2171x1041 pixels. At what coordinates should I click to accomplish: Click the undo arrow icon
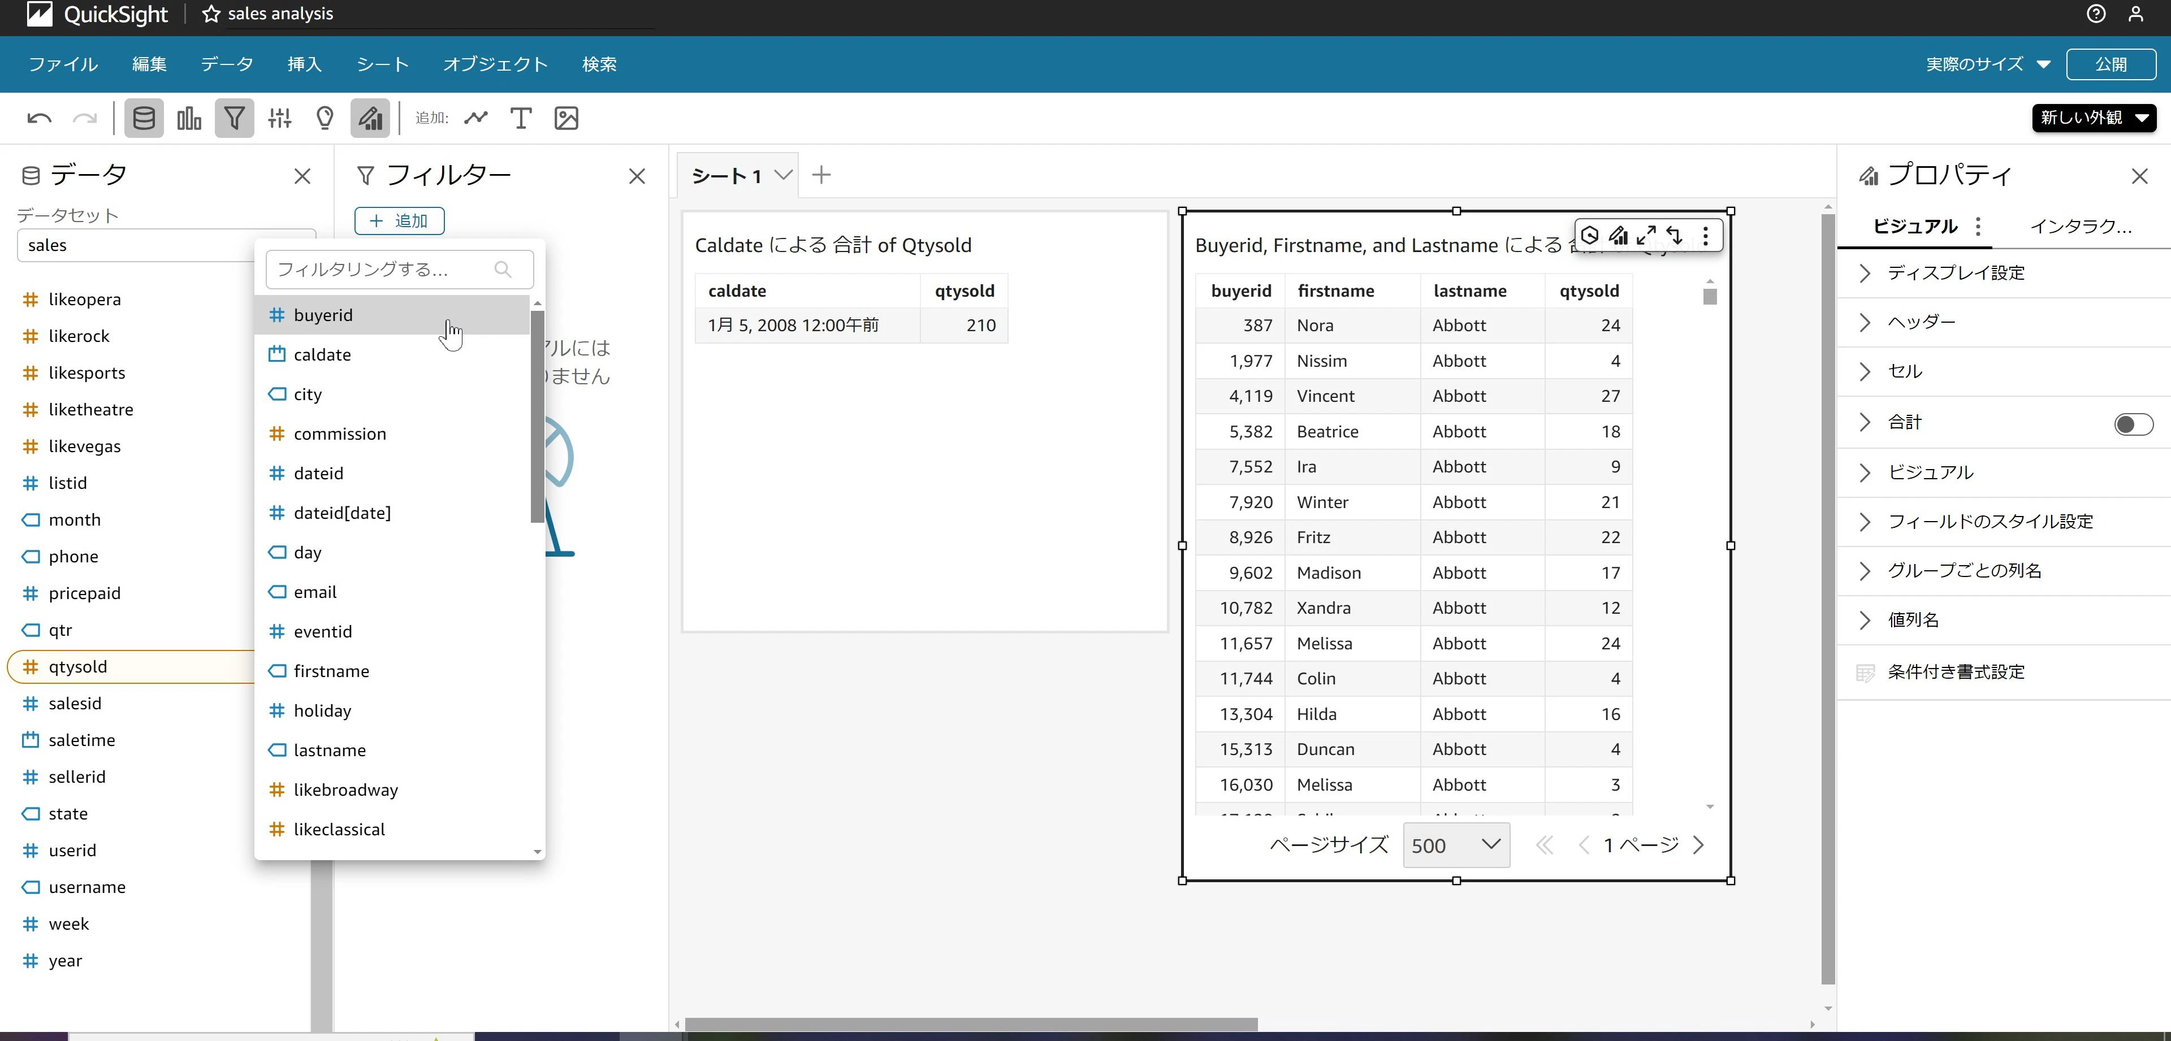tap(39, 119)
